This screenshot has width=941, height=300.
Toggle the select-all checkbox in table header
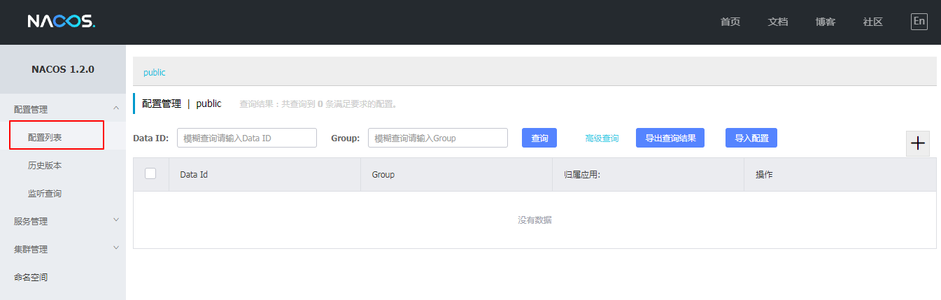pos(150,174)
